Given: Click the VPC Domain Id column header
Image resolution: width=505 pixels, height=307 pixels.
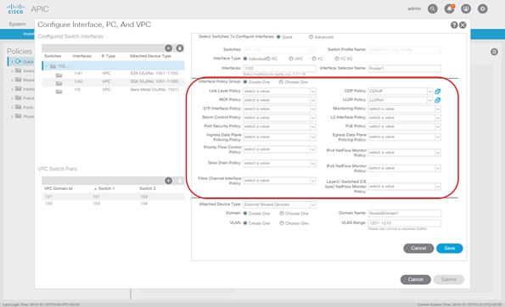Looking at the screenshot, I should 58,188.
